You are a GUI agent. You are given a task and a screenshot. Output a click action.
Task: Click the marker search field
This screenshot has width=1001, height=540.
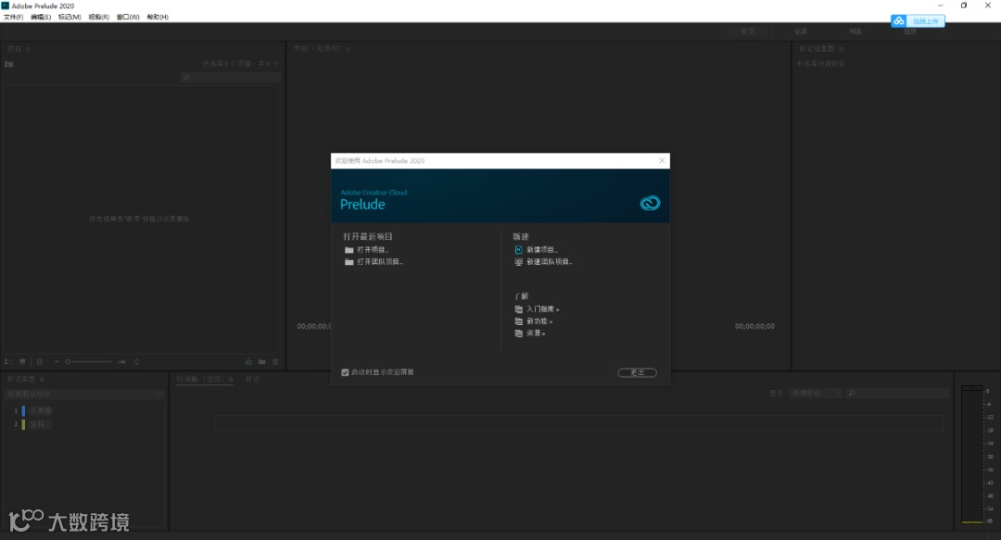tap(898, 394)
